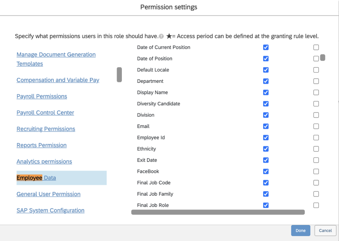Check the Division second-column checkbox
339x241 pixels.
click(x=316, y=115)
